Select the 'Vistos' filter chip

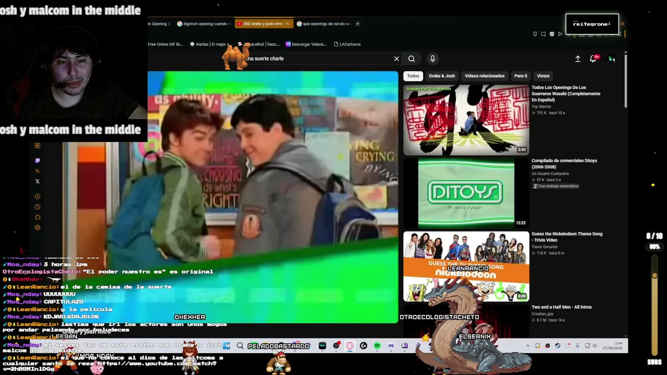coord(543,76)
